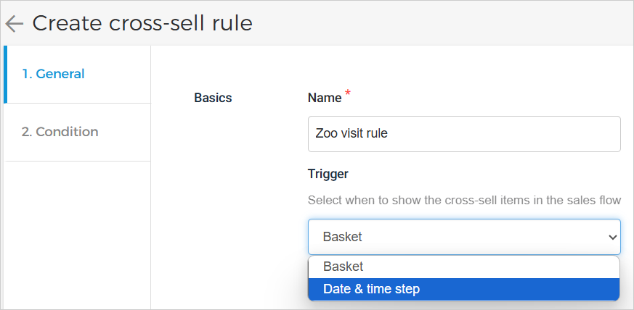Click the Name field label
The width and height of the screenshot is (634, 310).
(325, 98)
